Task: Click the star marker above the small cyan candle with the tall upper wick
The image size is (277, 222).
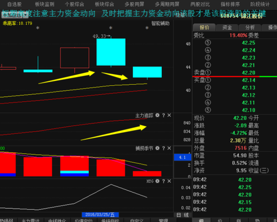Action: [38, 28]
